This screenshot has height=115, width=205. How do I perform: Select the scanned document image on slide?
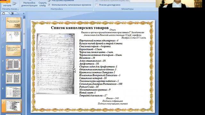point(55,64)
